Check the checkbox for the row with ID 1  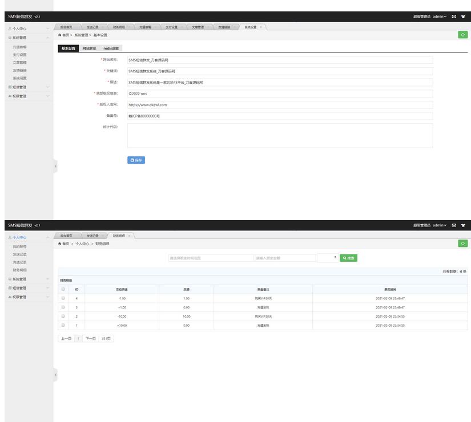(63, 325)
